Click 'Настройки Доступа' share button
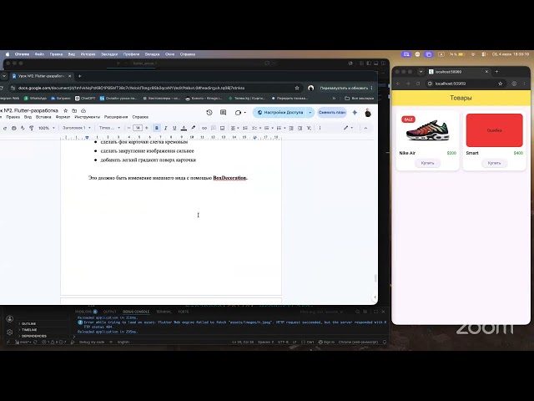This screenshot has width=534, height=401. click(x=280, y=113)
